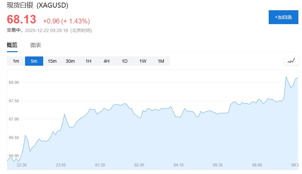Screen dimensions: 302x174
Task: Click the 现货白银 (XAGUSD) title
Action: tap(37, 5)
